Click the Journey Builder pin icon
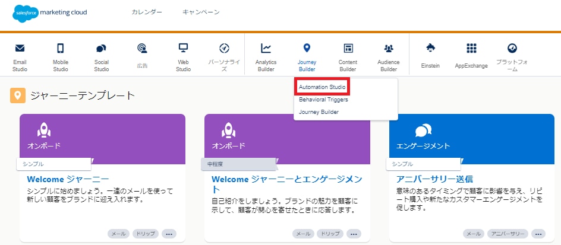The image size is (561, 245). point(307,48)
